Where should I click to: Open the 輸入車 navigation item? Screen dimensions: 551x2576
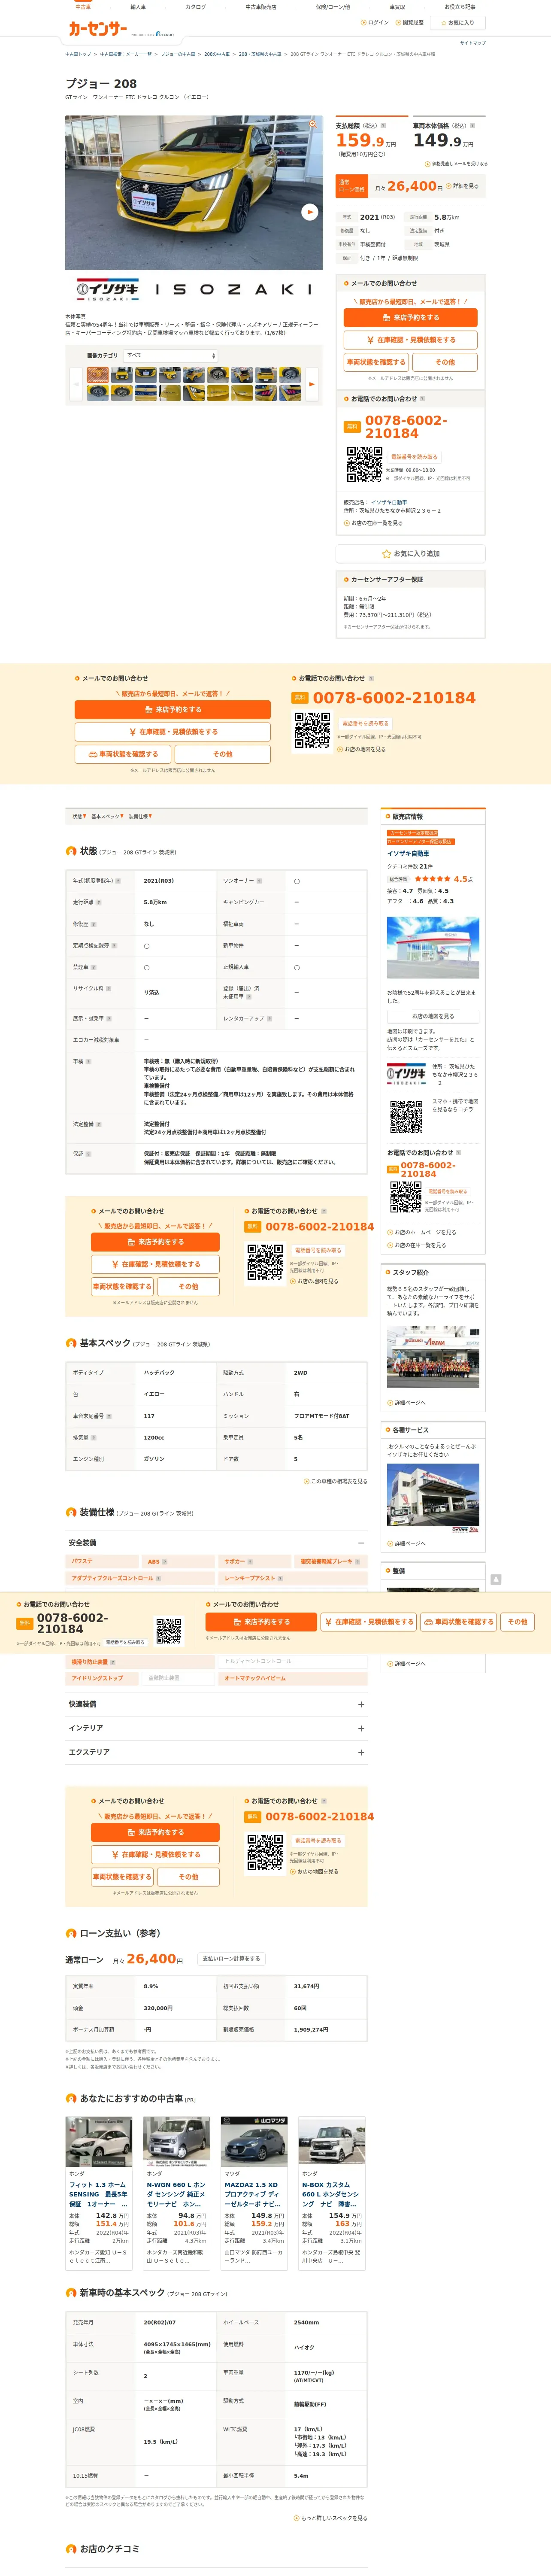pyautogui.click(x=138, y=7)
